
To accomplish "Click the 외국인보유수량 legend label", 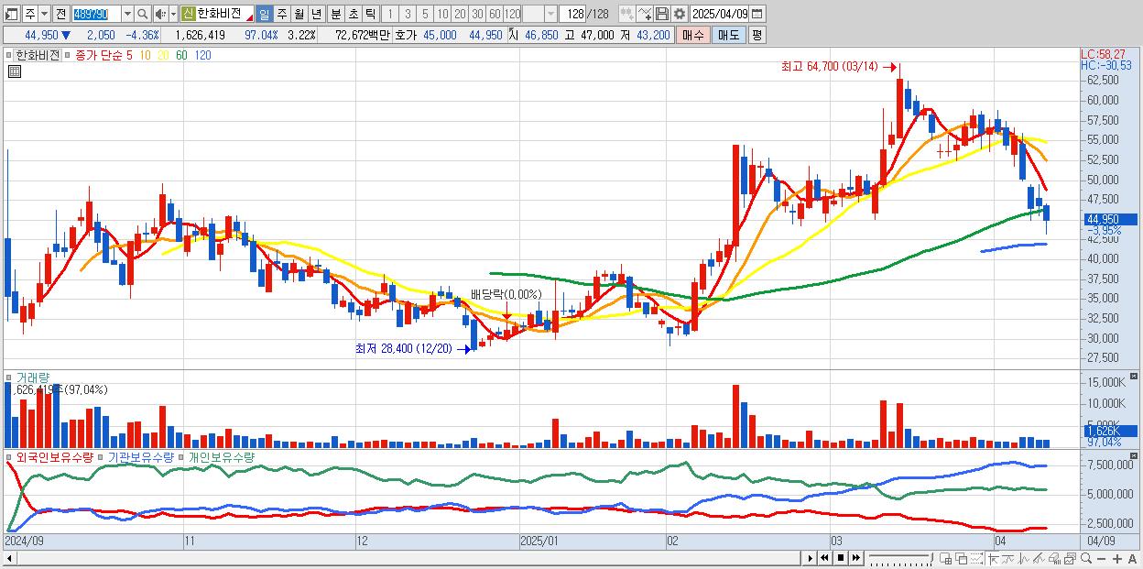I will tap(55, 456).
